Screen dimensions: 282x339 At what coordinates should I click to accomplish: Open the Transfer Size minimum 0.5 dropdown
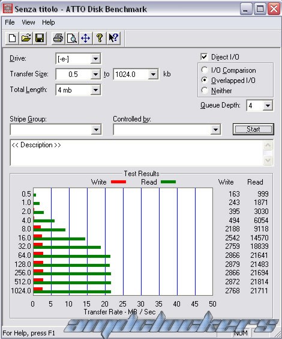pyautogui.click(x=95, y=75)
